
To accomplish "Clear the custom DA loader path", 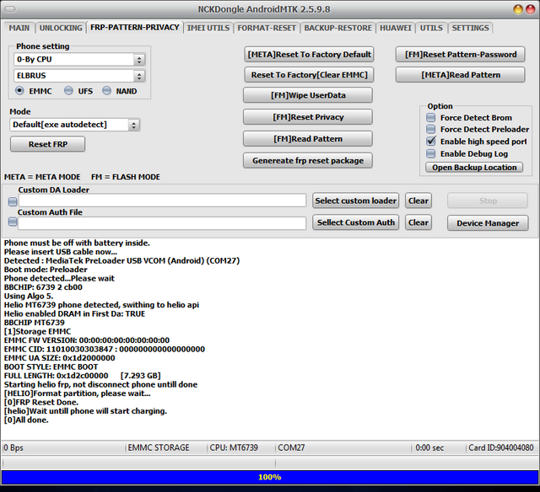I will (x=418, y=201).
